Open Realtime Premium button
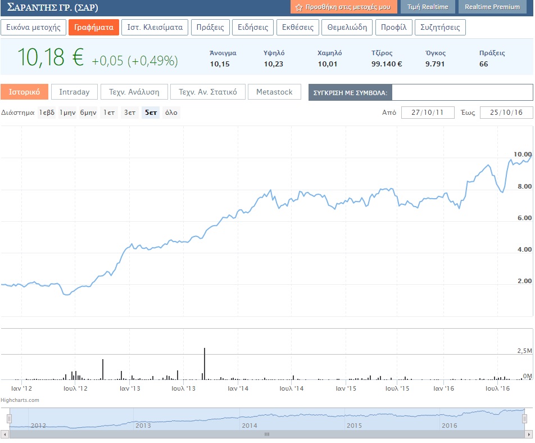535x443 pixels. pos(492,7)
